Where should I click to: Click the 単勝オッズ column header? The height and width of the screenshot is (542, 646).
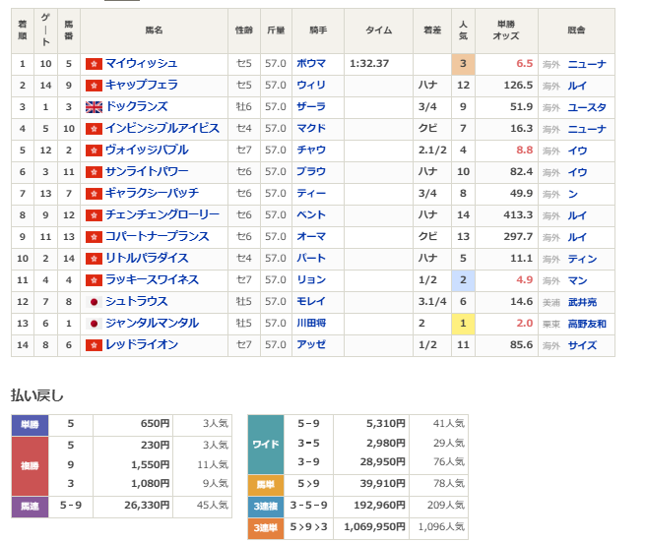pyautogui.click(x=509, y=31)
